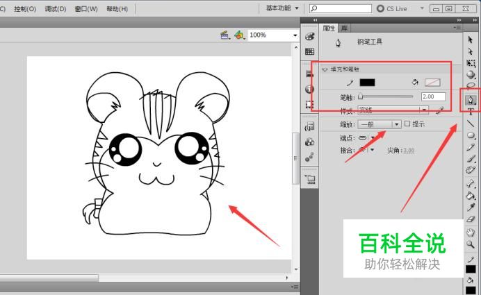Click the tools panel fill color swatch
The width and height of the screenshot is (481, 295).
pyautogui.click(x=471, y=290)
